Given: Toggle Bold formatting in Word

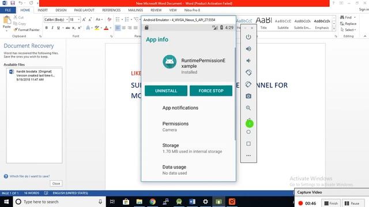Looking at the screenshot, I should [x=46, y=28].
